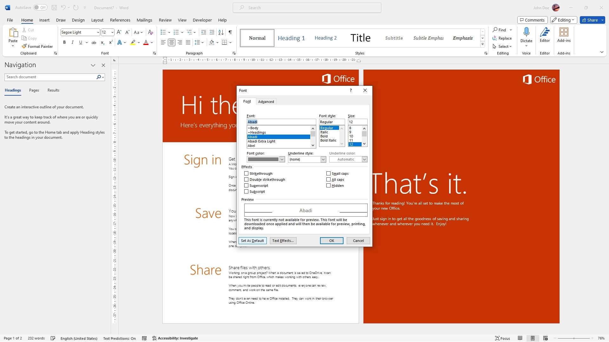
Task: Confirm Font dialog with OK
Action: 331,241
